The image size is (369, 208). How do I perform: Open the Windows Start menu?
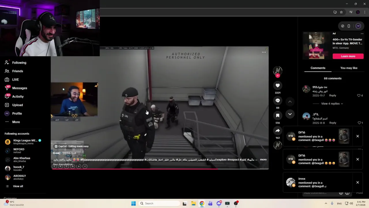click(133, 203)
